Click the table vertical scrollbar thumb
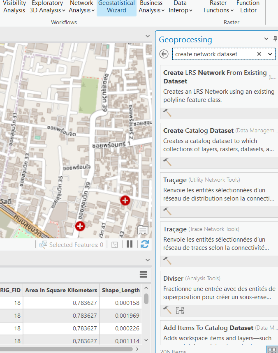 coord(146,299)
